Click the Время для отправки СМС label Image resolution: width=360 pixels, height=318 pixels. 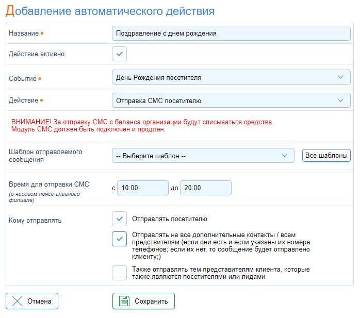49,184
